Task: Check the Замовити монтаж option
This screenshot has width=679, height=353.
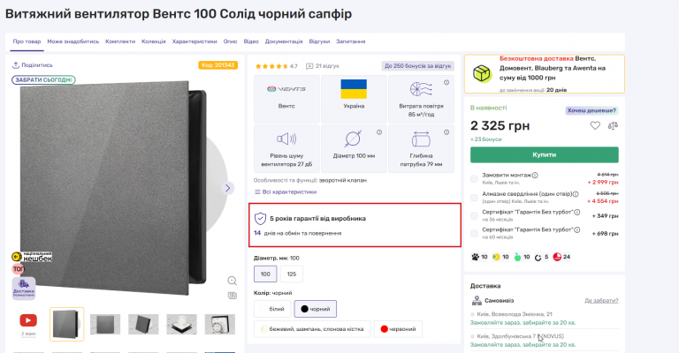Action: pyautogui.click(x=475, y=177)
